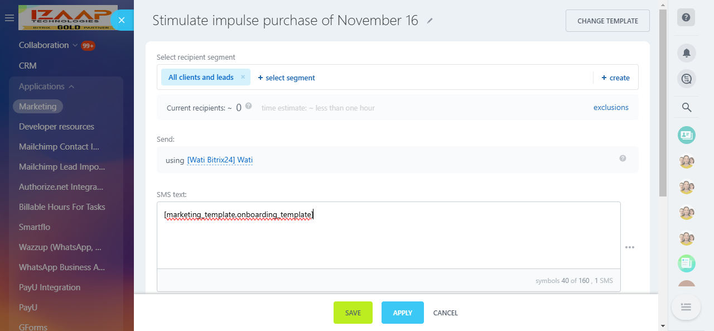The width and height of the screenshot is (714, 331).
Task: Open the help question mark icon
Action: click(x=686, y=17)
